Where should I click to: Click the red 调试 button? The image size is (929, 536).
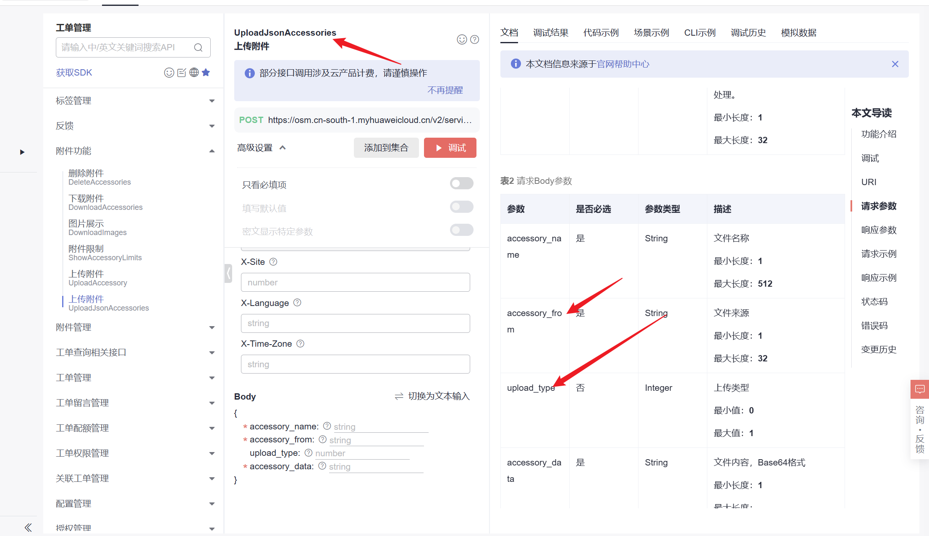pyautogui.click(x=450, y=148)
